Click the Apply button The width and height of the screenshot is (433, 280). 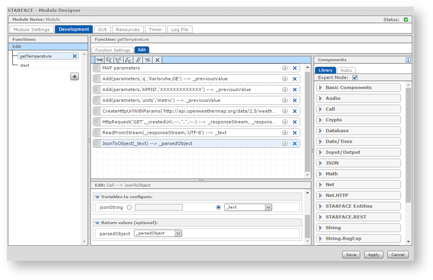pos(373,255)
